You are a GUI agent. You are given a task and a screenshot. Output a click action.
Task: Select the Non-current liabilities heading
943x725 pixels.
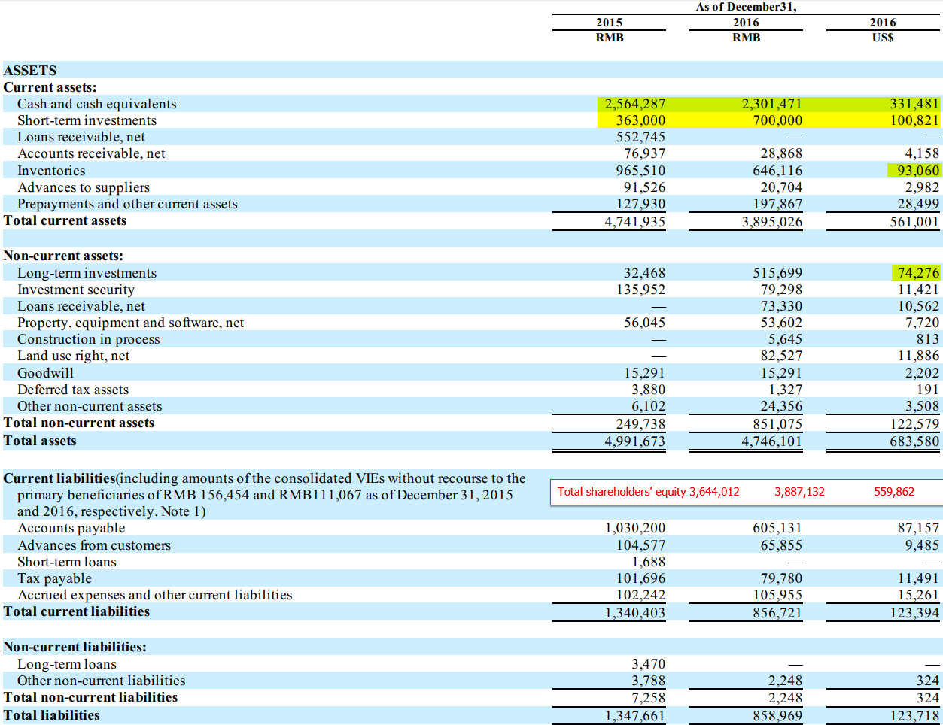75,647
